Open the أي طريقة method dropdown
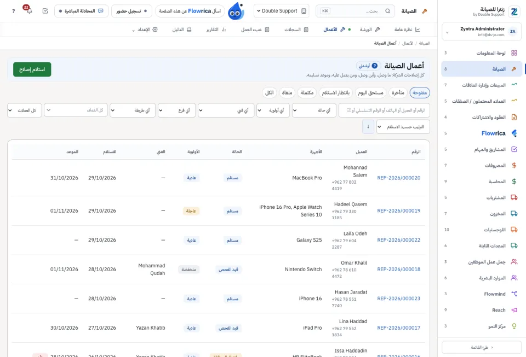The image size is (526, 357). click(x=132, y=110)
